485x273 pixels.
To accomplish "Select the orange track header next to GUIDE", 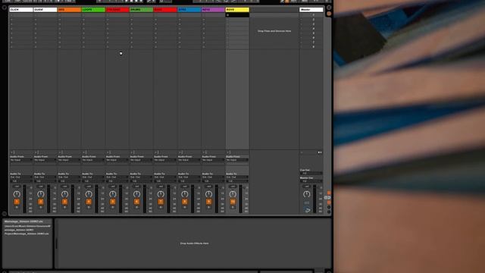I will 69,10.
